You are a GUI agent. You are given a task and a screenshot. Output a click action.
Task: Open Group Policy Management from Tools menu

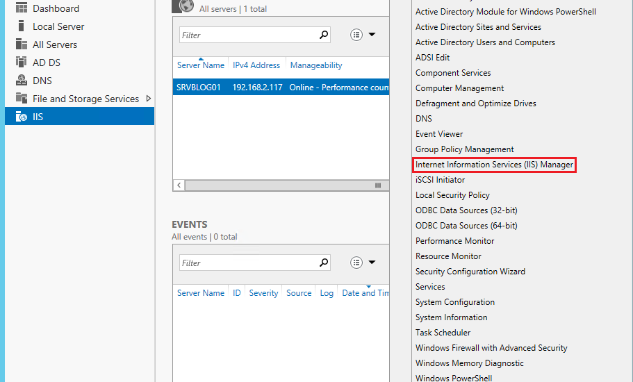464,149
